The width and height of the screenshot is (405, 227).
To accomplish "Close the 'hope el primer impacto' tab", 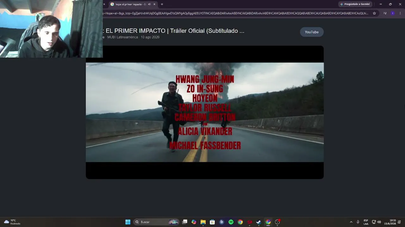I will point(154,4).
